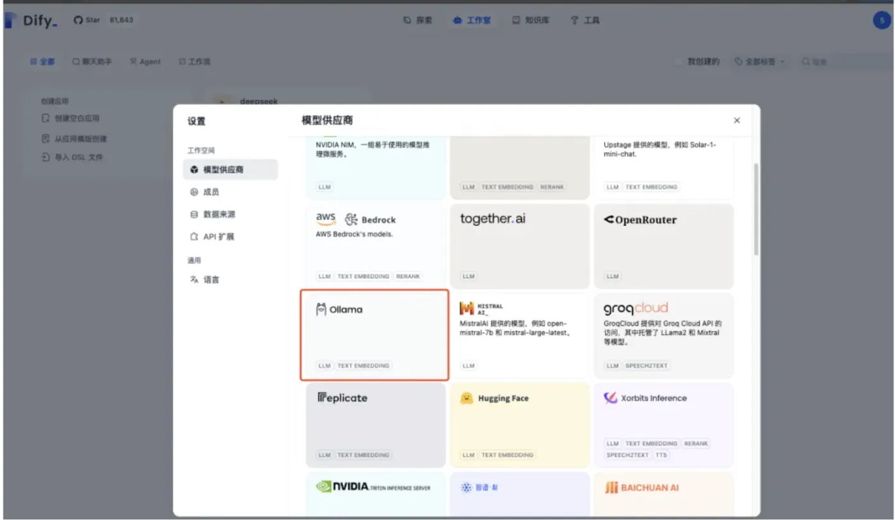
Task: Click the GitHub Star badge
Action: click(x=103, y=20)
